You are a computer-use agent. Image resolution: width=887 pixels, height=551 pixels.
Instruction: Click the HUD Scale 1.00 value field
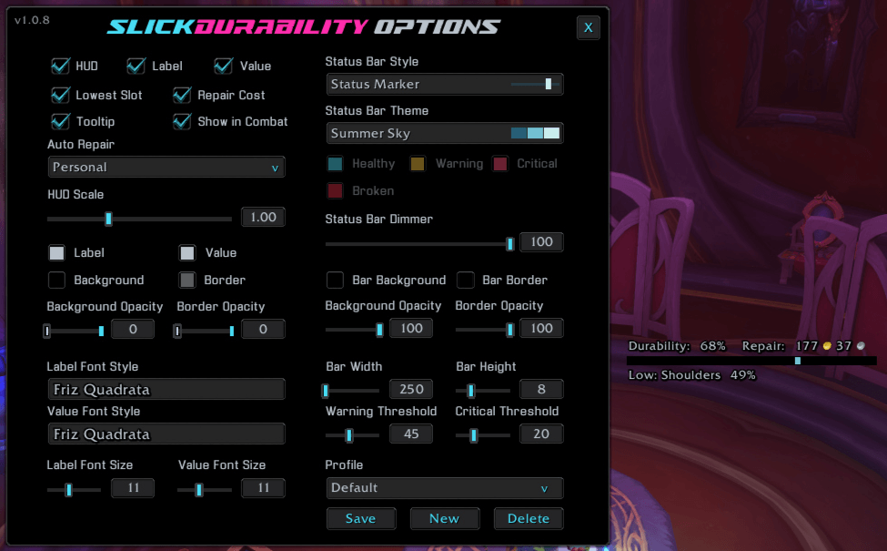coord(263,217)
